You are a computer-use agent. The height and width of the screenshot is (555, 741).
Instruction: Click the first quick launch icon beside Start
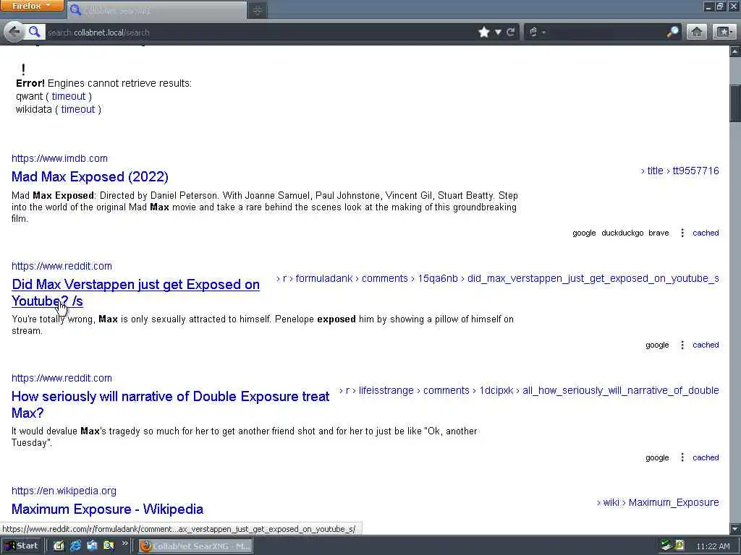[x=59, y=546]
